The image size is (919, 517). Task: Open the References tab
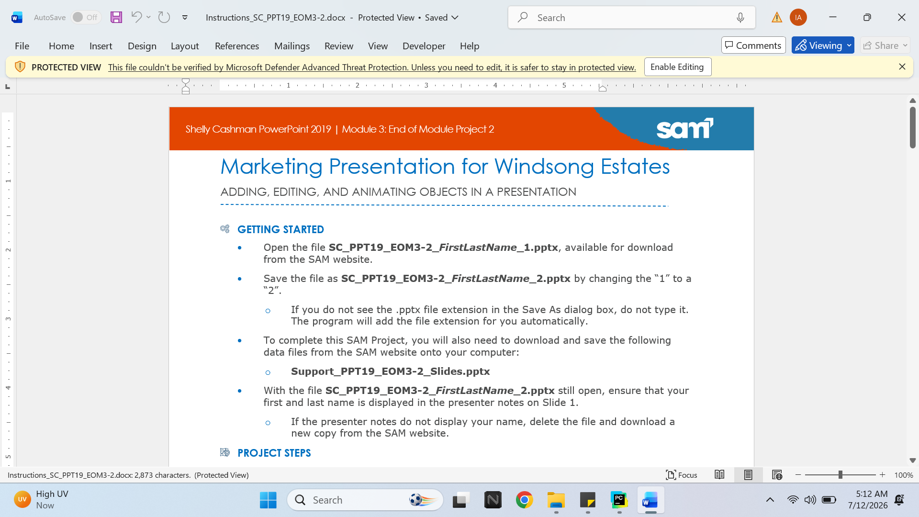(x=237, y=46)
